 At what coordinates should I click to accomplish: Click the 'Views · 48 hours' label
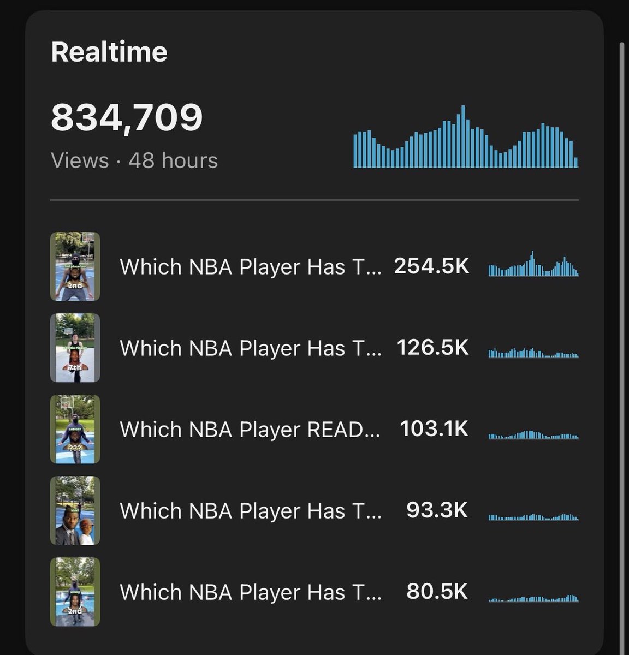134,160
